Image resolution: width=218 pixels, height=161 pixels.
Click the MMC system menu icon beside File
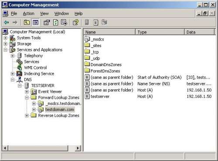pos(5,13)
